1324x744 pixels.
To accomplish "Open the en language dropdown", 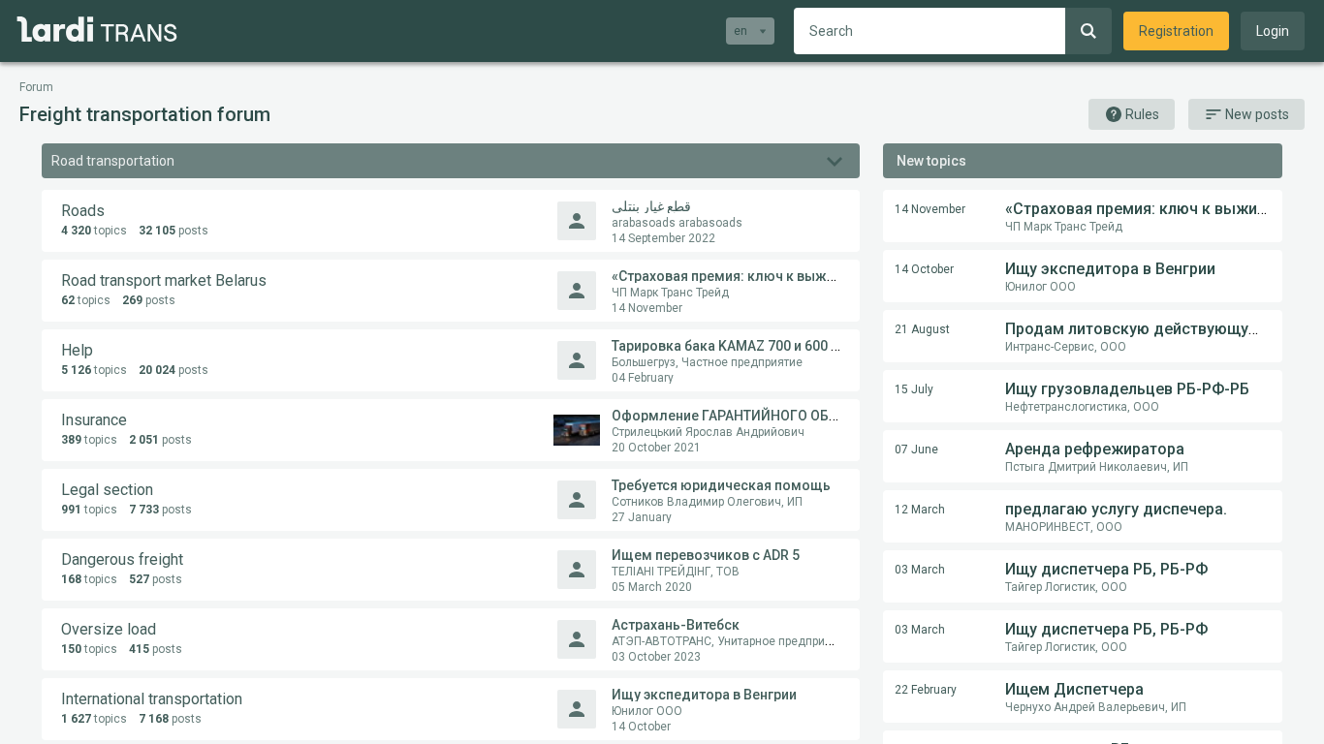I will tap(749, 31).
